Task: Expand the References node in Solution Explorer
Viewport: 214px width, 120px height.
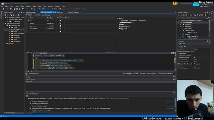Action: [x=181, y=27]
